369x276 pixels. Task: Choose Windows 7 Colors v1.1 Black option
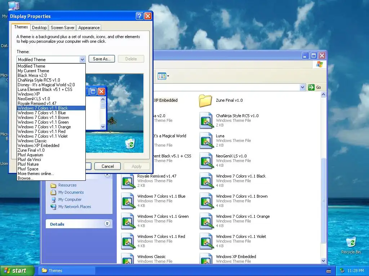(51, 108)
